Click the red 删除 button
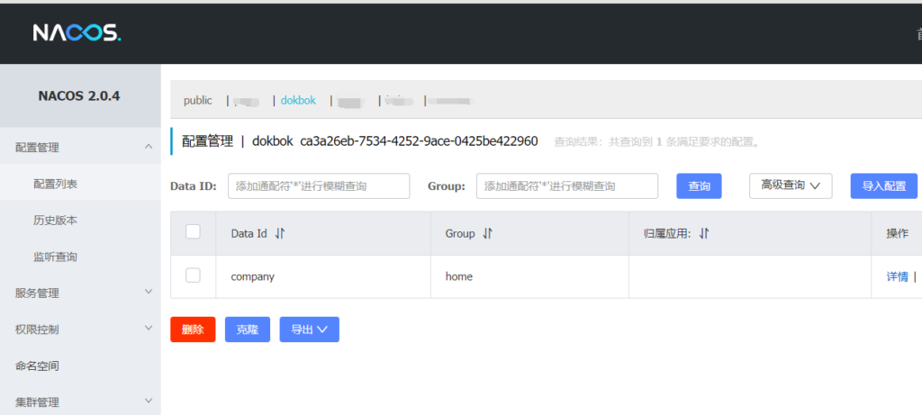The image size is (922, 415). [x=193, y=329]
